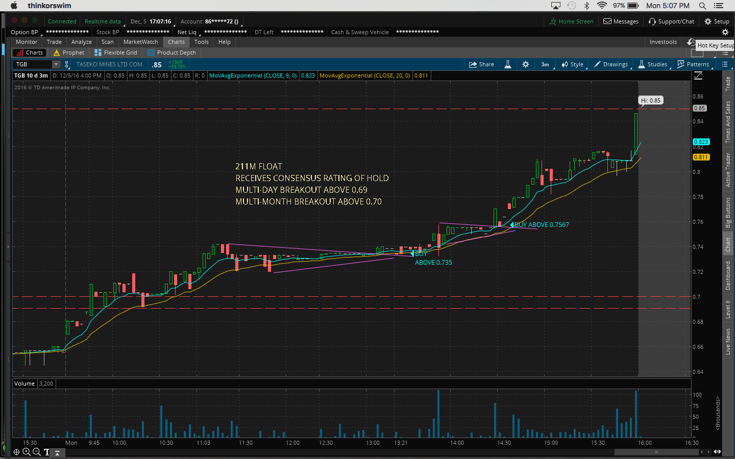This screenshot has height=459, width=735.
Task: Go to the Trade main tab
Action: [54, 42]
